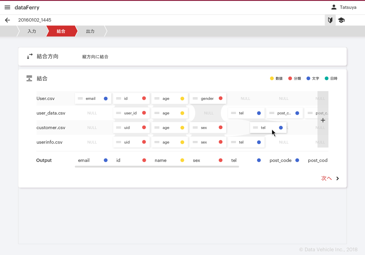Click the dataFerry app title
The image size is (365, 255).
point(27,7)
